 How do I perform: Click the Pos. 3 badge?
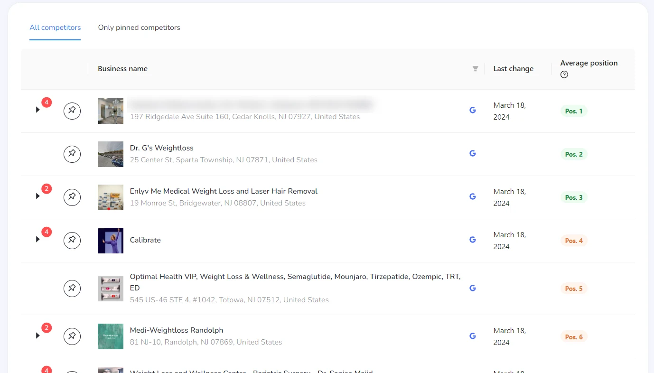tap(574, 197)
